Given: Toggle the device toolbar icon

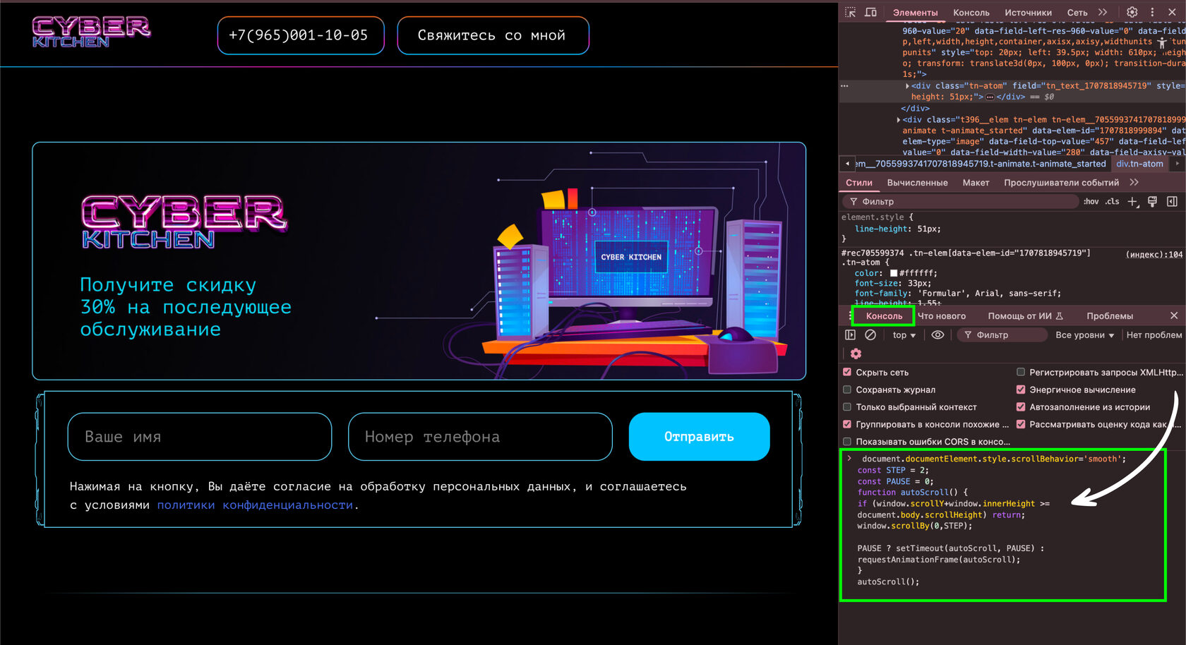Looking at the screenshot, I should (870, 12).
